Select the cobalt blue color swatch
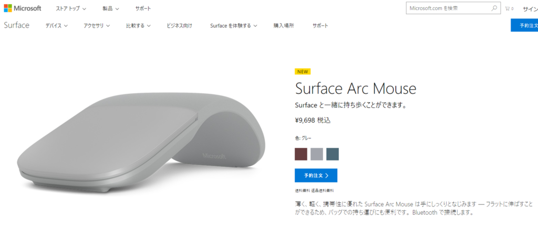 [333, 154]
